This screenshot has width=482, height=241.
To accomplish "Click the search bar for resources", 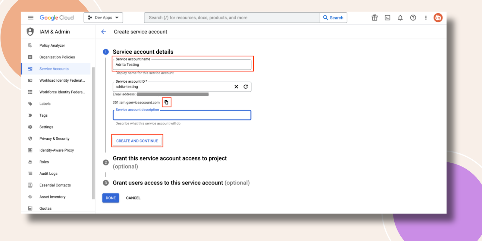I will pos(232,18).
